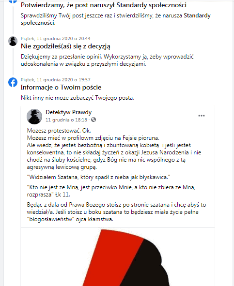Screen dimensions: 234x286
Task: Click the quote Widziałem Szatana in the post
Action: (x=98, y=177)
